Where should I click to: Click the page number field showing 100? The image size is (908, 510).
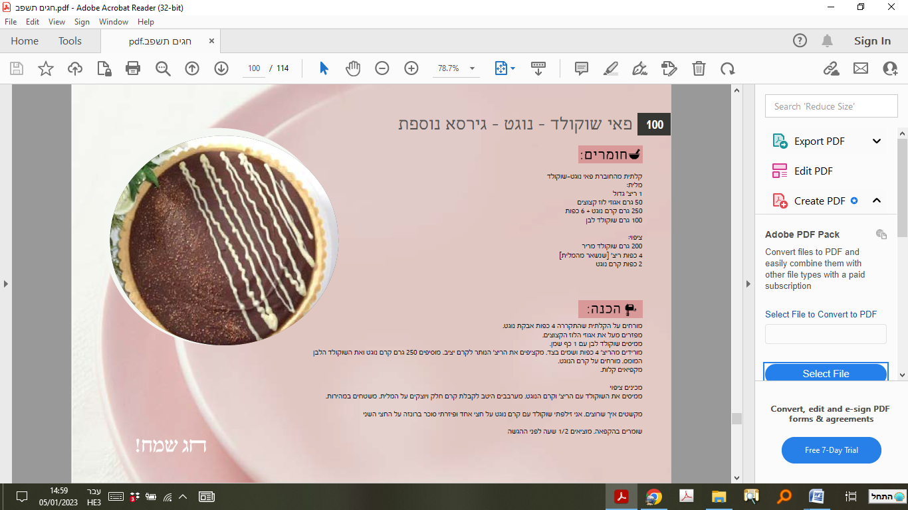[254, 68]
